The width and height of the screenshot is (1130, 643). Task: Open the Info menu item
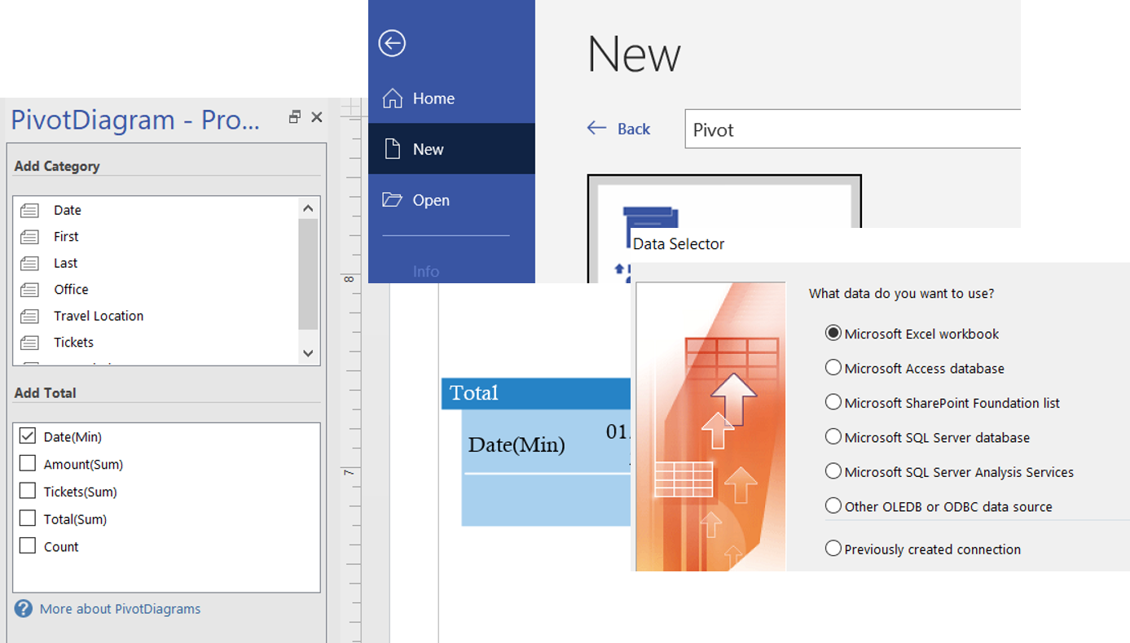pyautogui.click(x=425, y=272)
